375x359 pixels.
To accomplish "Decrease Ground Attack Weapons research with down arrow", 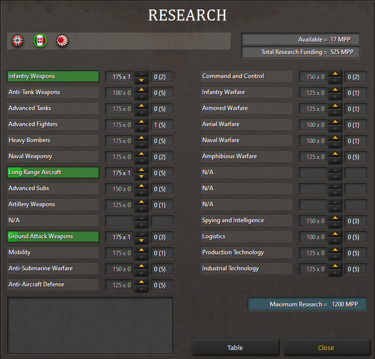I will tap(141, 240).
